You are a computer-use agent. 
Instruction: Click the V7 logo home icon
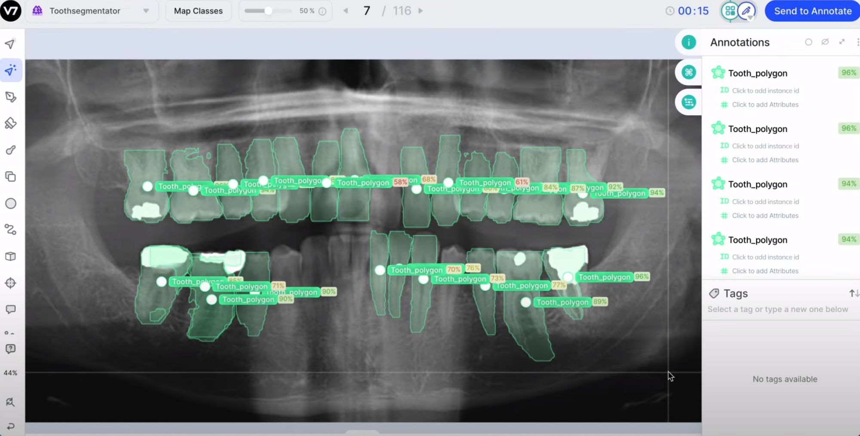[11, 11]
